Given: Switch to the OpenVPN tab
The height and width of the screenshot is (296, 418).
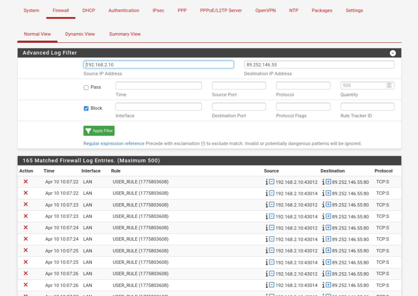Looking at the screenshot, I should [x=265, y=10].
